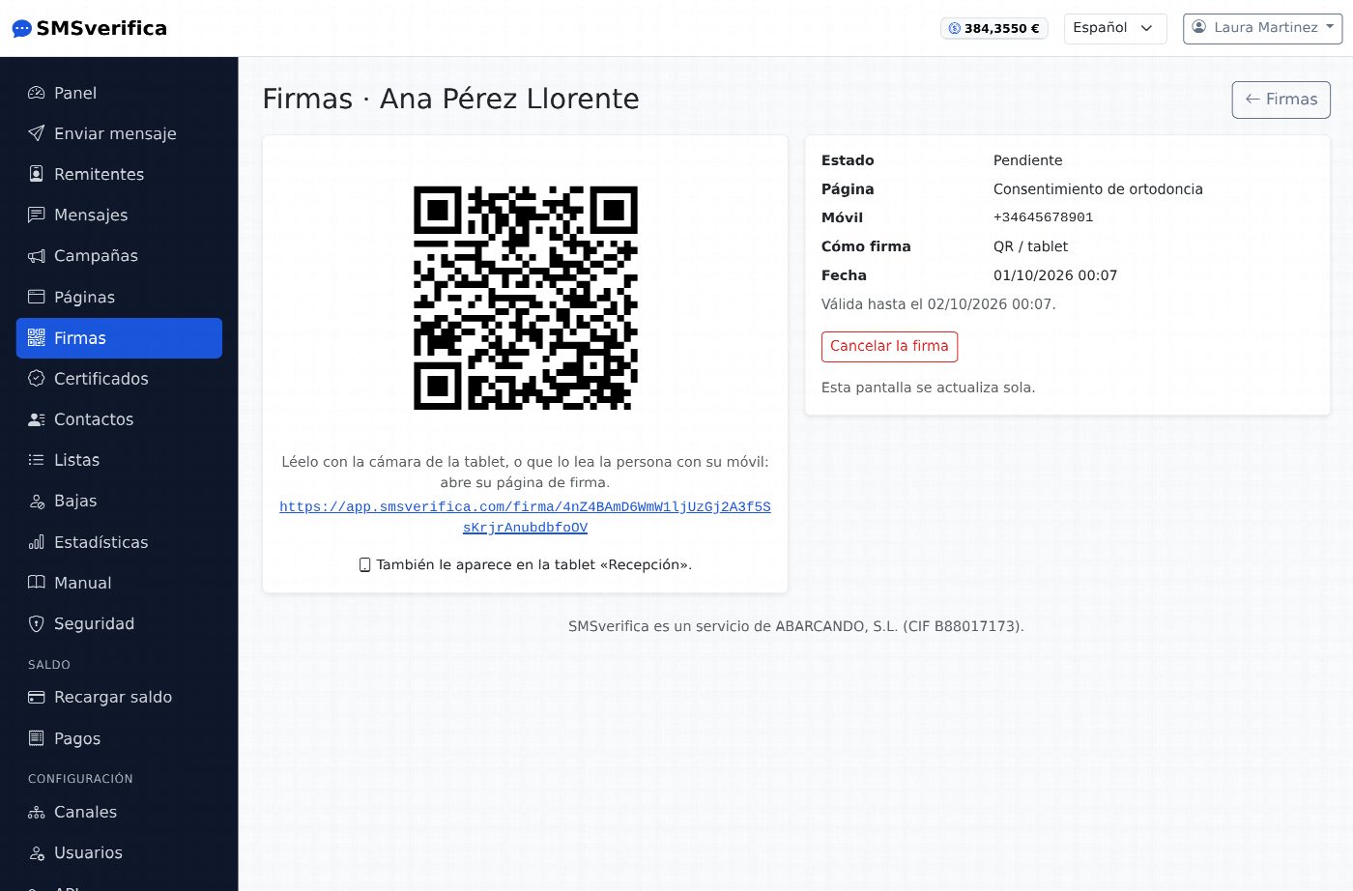
Task: Click the Campañas megaphone icon
Action: click(x=37, y=256)
